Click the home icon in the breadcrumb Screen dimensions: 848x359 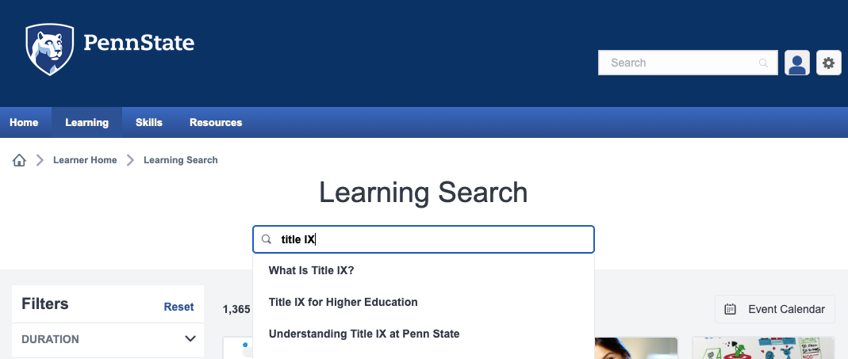[x=20, y=160]
